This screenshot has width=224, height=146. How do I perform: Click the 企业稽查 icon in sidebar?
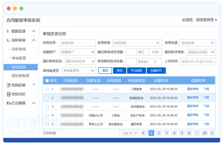point(9,103)
